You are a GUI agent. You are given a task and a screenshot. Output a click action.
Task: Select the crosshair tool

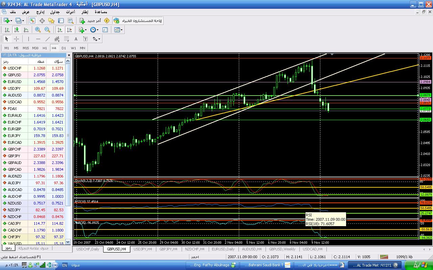point(16,39)
